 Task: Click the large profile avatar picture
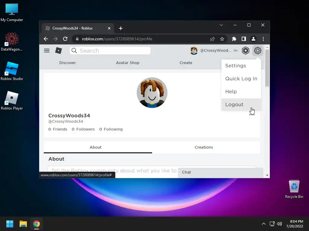152,93
